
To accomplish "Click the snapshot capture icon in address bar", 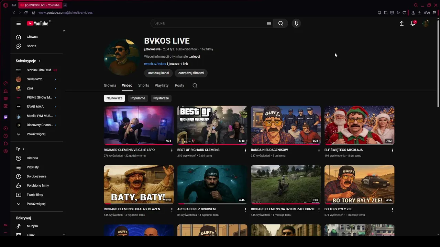I will (x=386, y=13).
